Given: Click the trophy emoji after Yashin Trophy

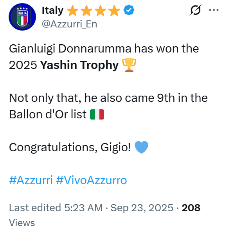Looking at the screenshot, I should (129, 65).
